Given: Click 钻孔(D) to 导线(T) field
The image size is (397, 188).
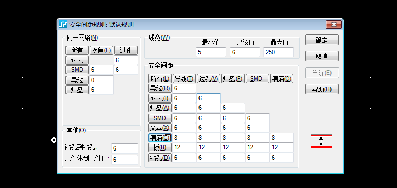Looking at the screenshot, I should coord(184,158).
